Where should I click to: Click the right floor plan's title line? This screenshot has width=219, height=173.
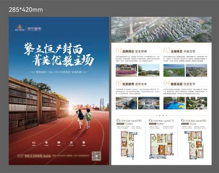(x=194, y=120)
